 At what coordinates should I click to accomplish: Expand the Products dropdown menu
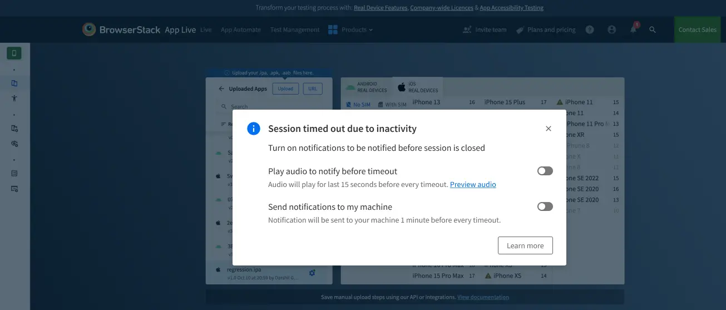351,29
